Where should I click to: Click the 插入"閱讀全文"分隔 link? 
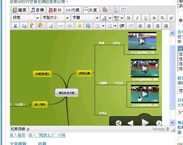point(47,135)
